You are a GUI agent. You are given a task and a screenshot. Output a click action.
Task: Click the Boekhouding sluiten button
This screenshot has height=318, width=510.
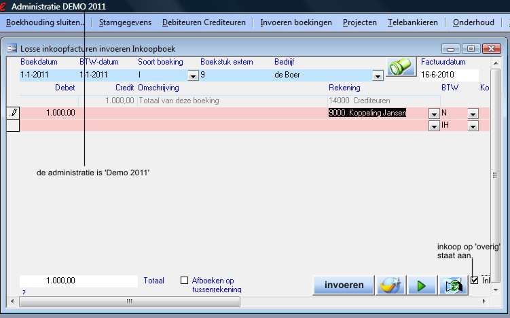point(45,22)
